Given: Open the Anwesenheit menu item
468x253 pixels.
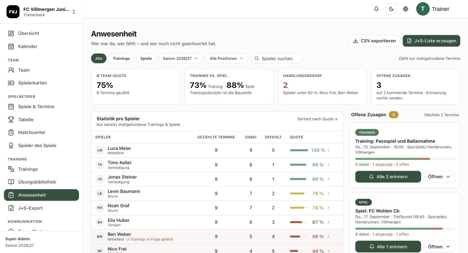Looking at the screenshot, I should coord(41,195).
